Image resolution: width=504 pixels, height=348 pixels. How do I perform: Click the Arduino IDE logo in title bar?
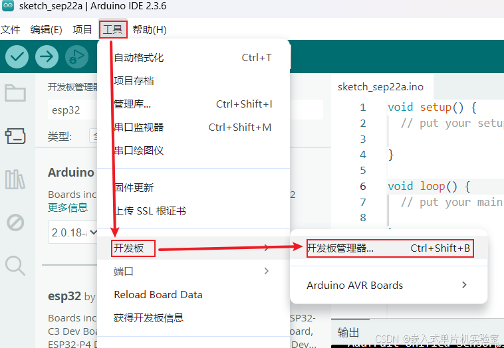click(8, 6)
